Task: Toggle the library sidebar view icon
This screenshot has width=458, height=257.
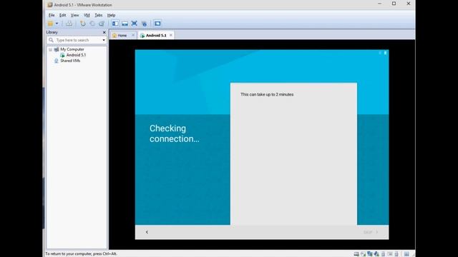Action: (115, 24)
